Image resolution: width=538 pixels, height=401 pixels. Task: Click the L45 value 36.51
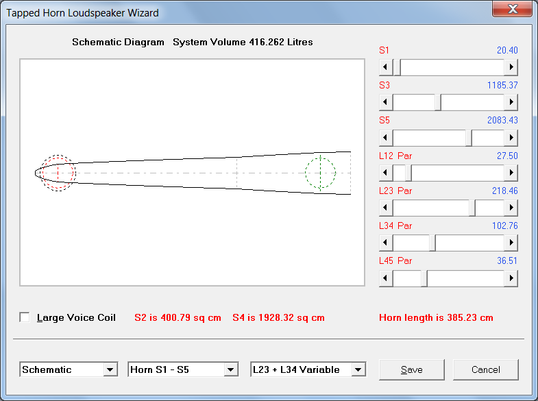tap(507, 260)
